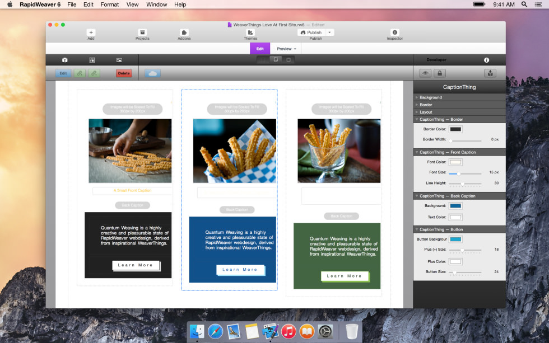
Task: Switch to the Edit mode tab
Action: pyautogui.click(x=260, y=49)
